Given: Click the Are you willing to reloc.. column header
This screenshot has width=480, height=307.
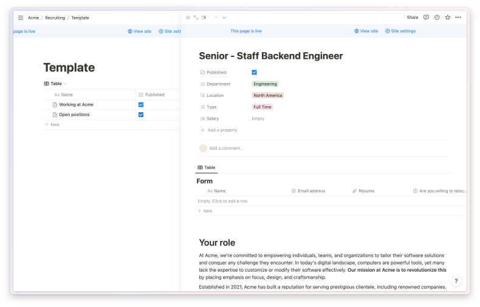Looking at the screenshot, I should pyautogui.click(x=439, y=191).
